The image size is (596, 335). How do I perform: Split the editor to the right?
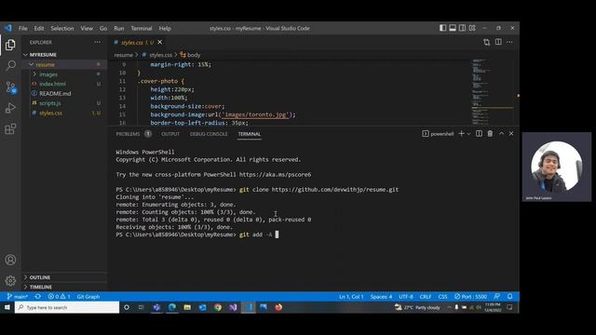point(498,42)
